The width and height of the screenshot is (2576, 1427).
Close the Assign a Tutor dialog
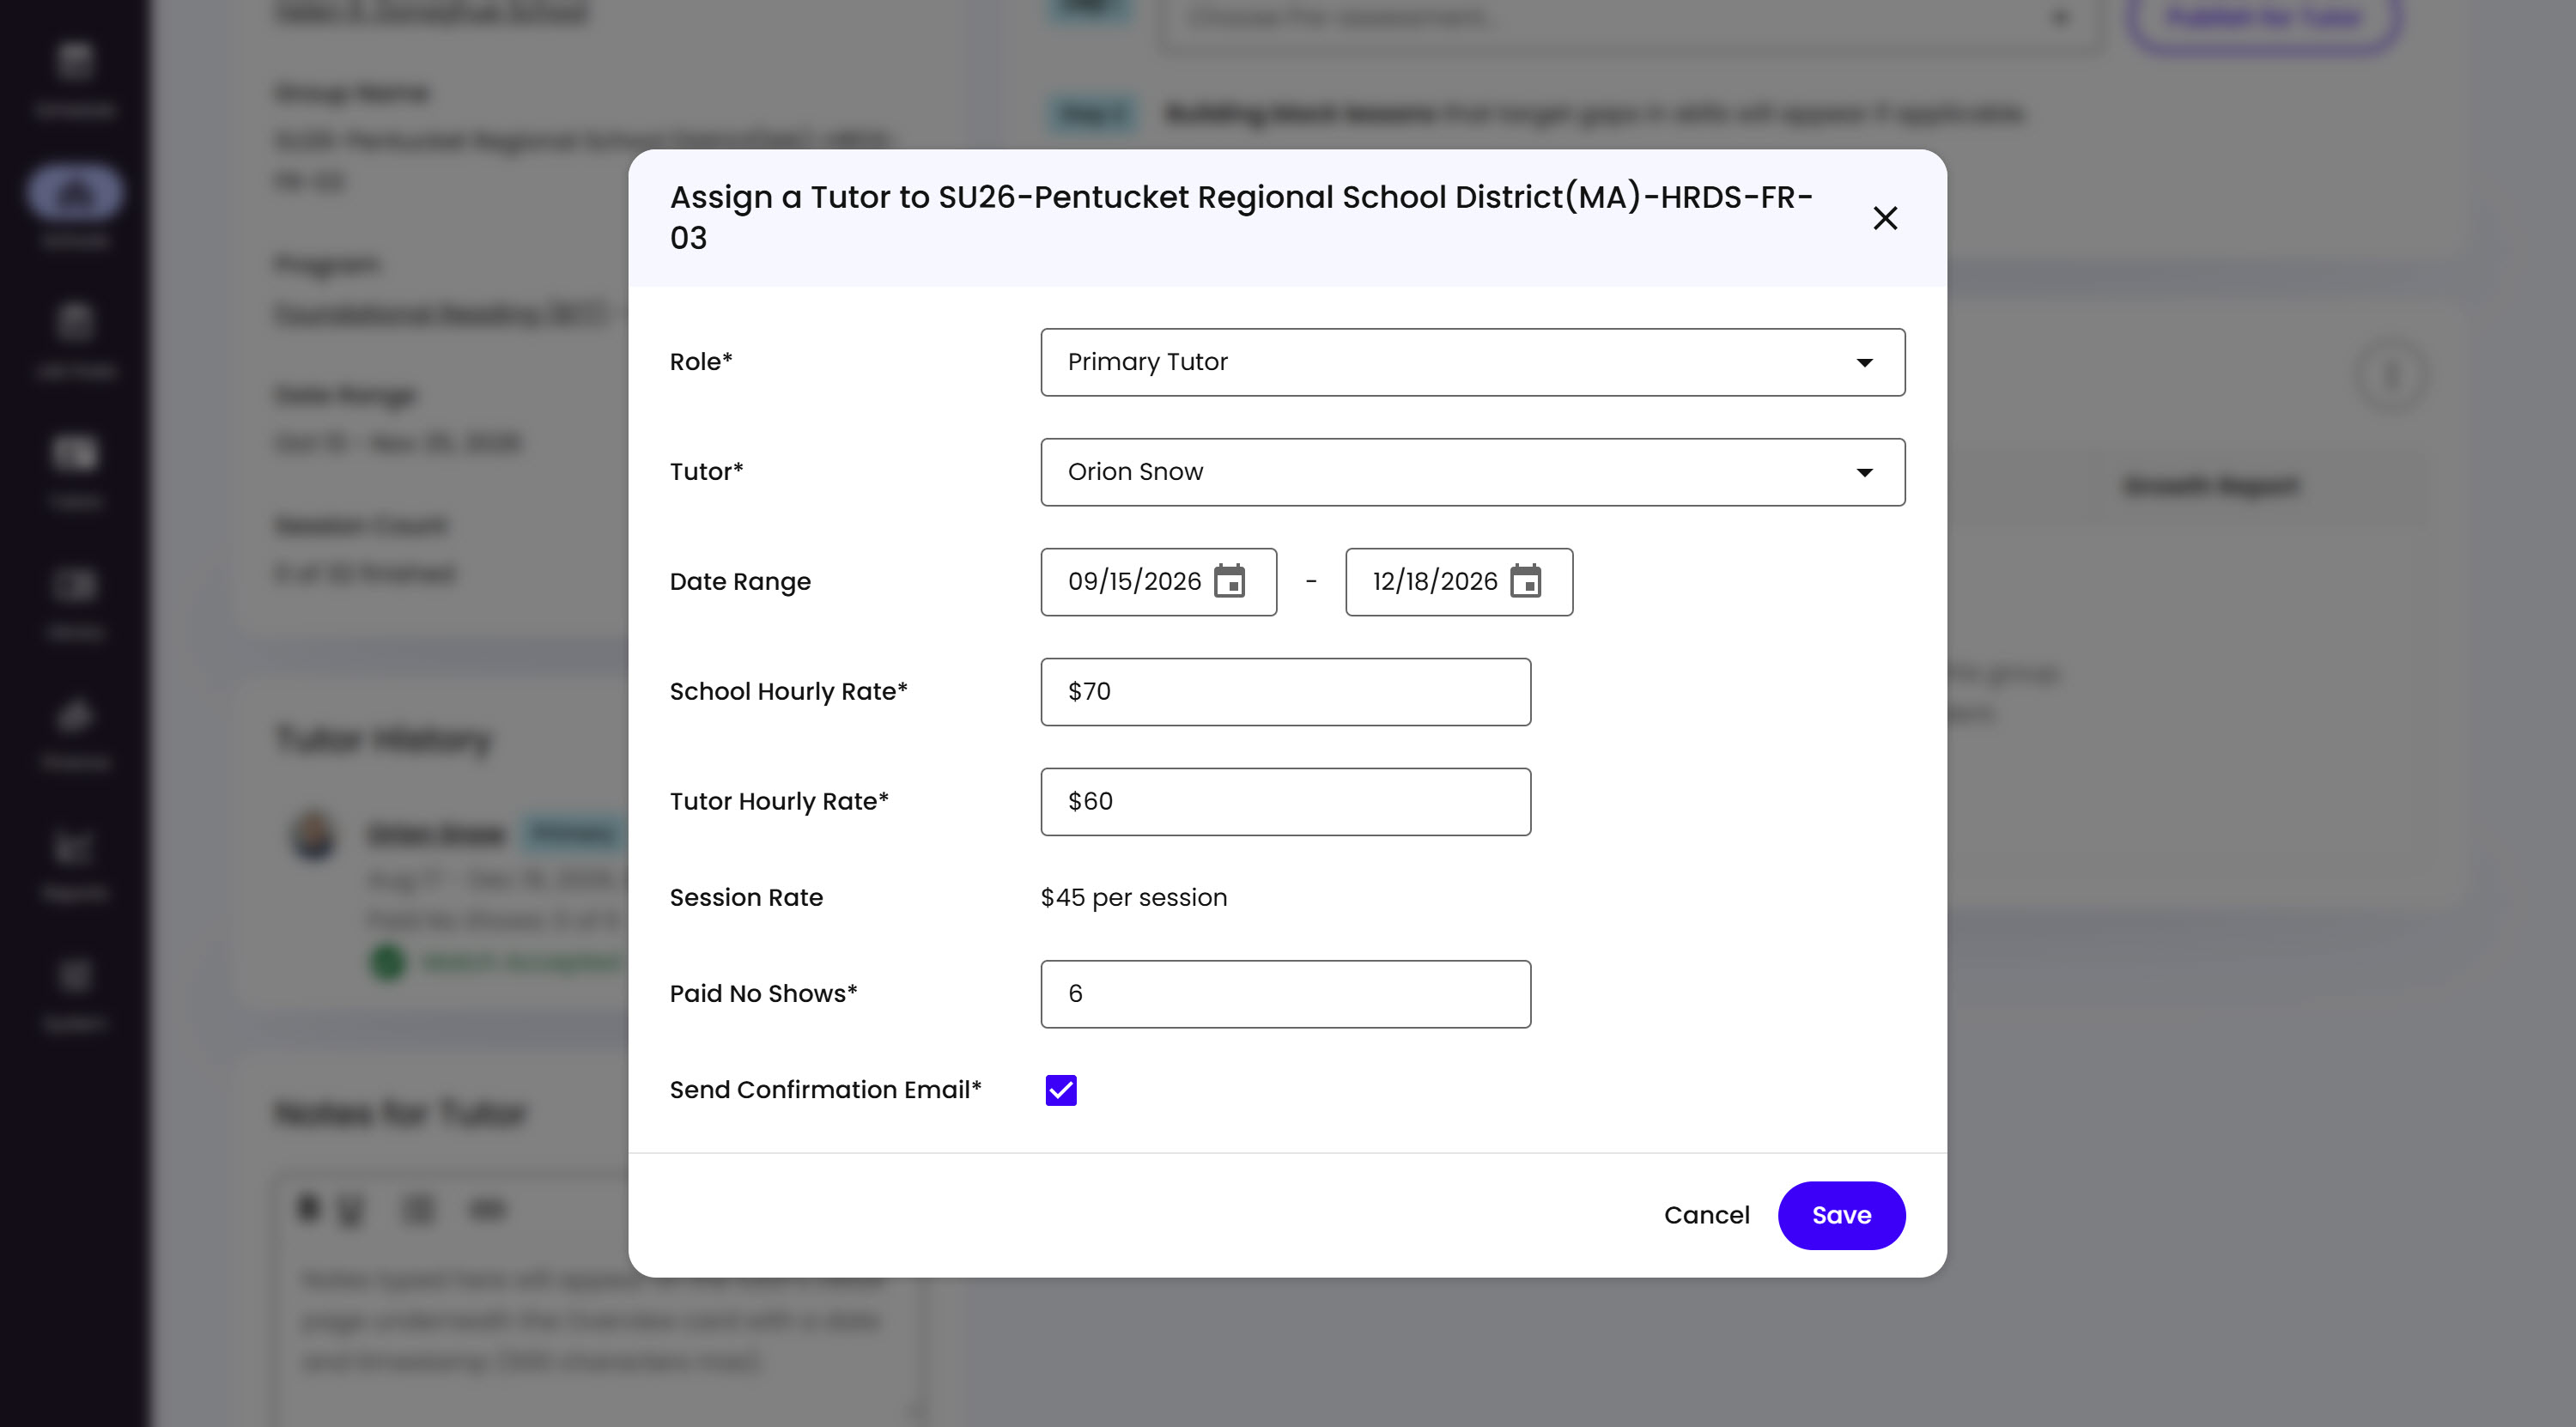tap(1884, 218)
